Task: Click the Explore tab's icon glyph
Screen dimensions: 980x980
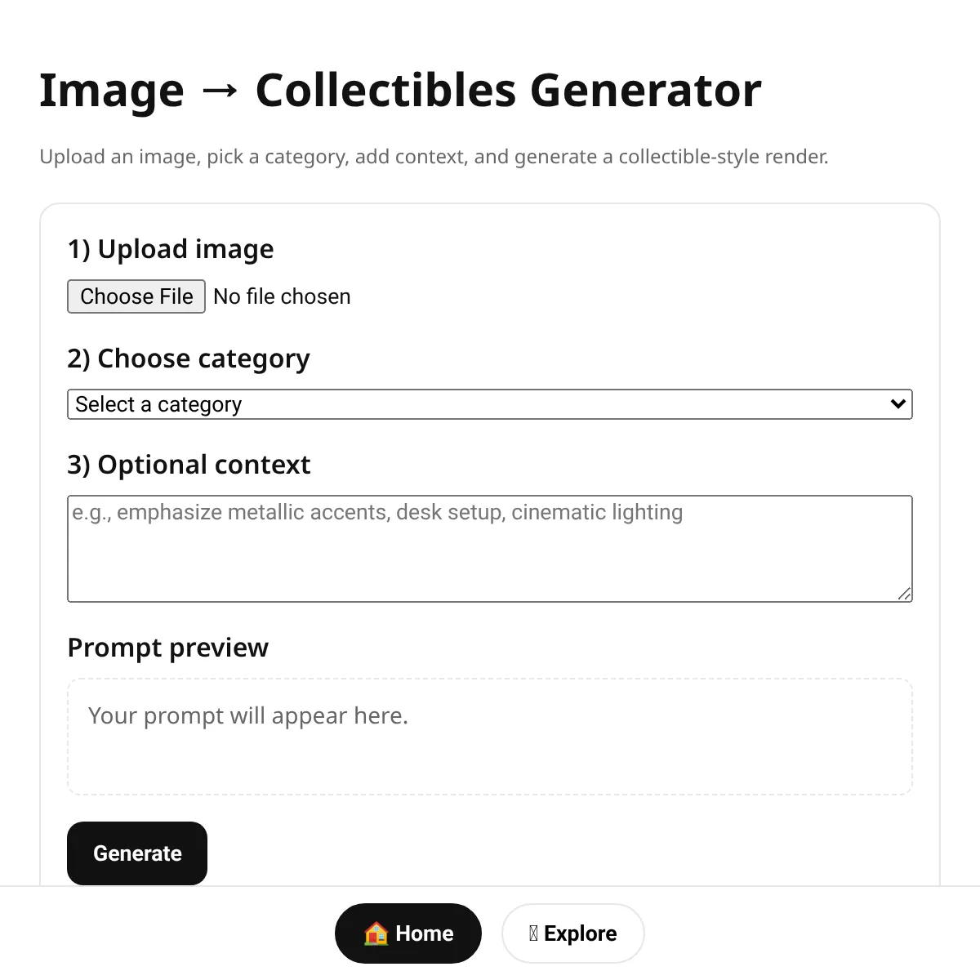Action: (x=533, y=933)
